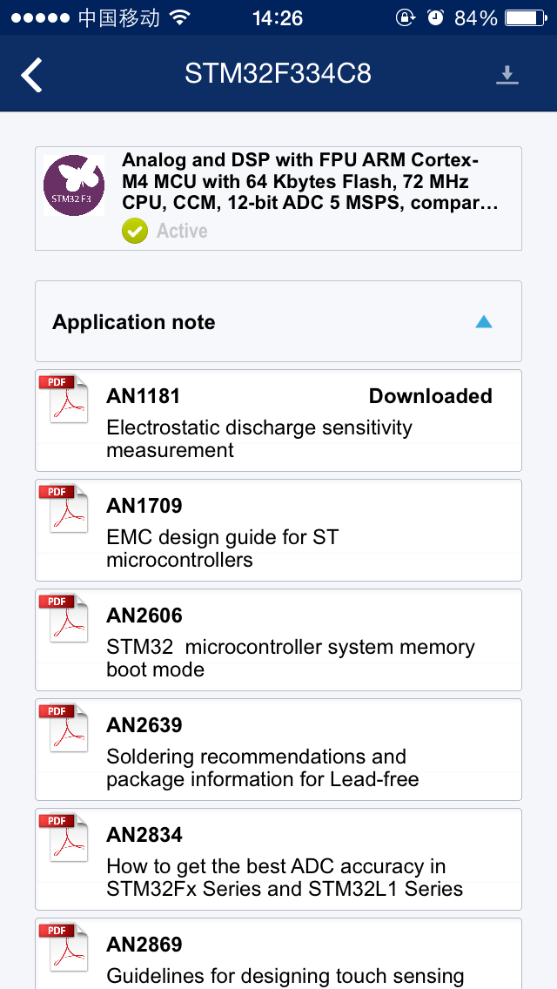557x989 pixels.
Task: Open the AN2869 PDF icon
Action: 64,947
